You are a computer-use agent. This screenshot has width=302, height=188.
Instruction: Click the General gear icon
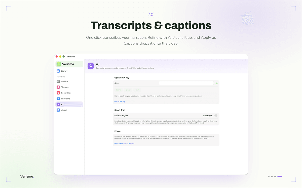point(58,81)
